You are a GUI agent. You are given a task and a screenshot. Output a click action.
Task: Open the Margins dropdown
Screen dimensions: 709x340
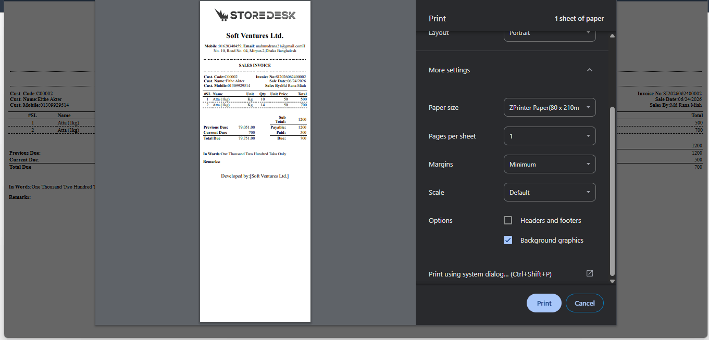tap(550, 164)
